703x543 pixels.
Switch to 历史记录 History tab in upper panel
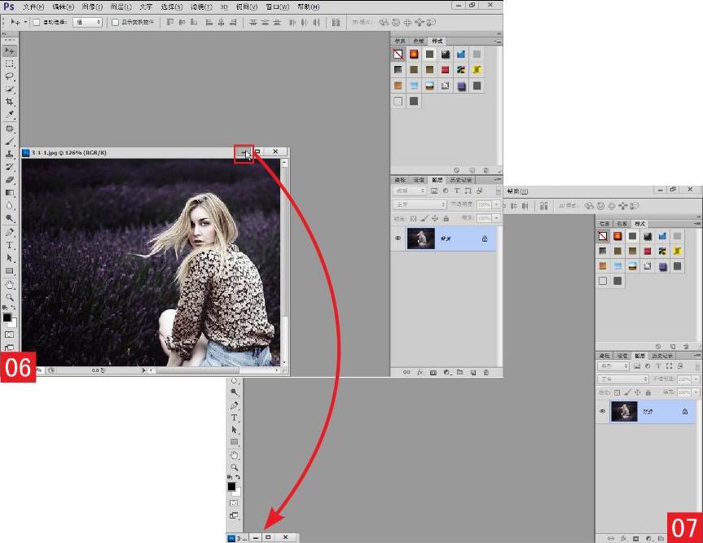[x=461, y=180]
